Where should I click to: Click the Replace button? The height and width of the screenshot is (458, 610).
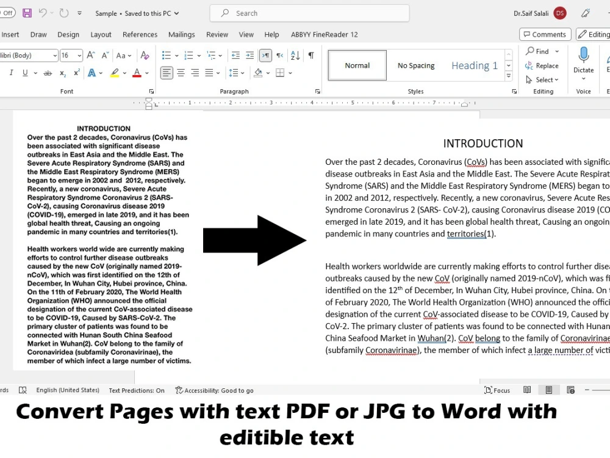(x=542, y=66)
